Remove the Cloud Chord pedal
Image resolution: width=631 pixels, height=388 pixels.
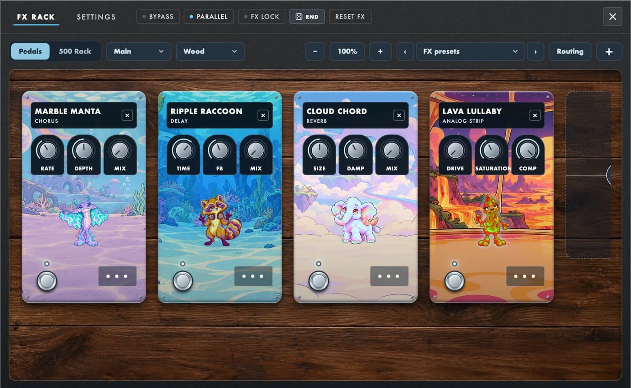click(x=399, y=116)
